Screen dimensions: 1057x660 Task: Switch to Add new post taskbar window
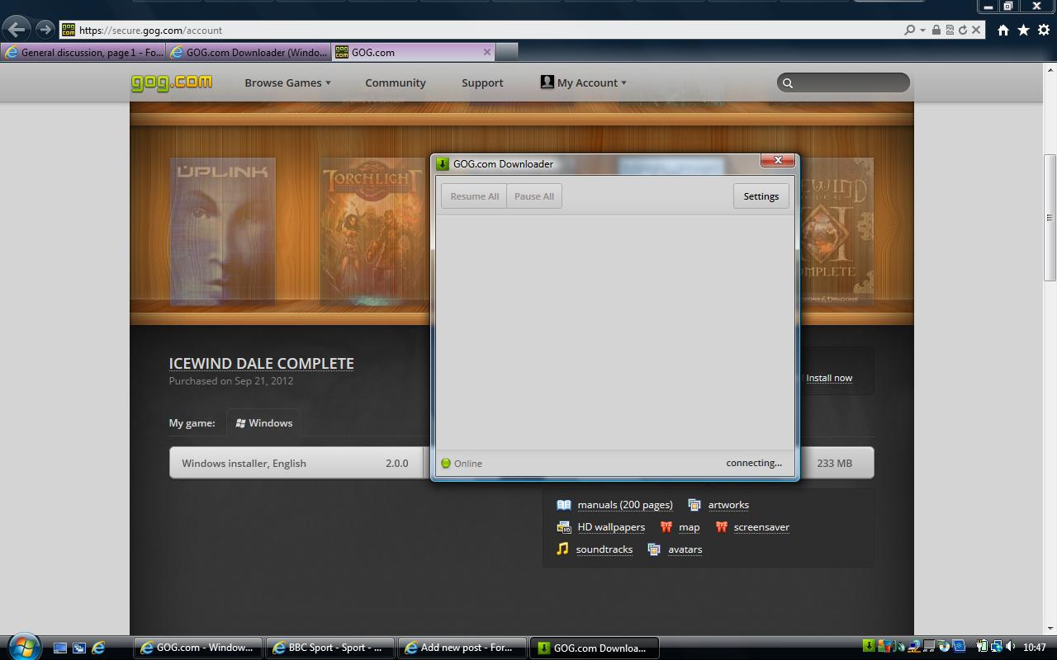click(462, 648)
